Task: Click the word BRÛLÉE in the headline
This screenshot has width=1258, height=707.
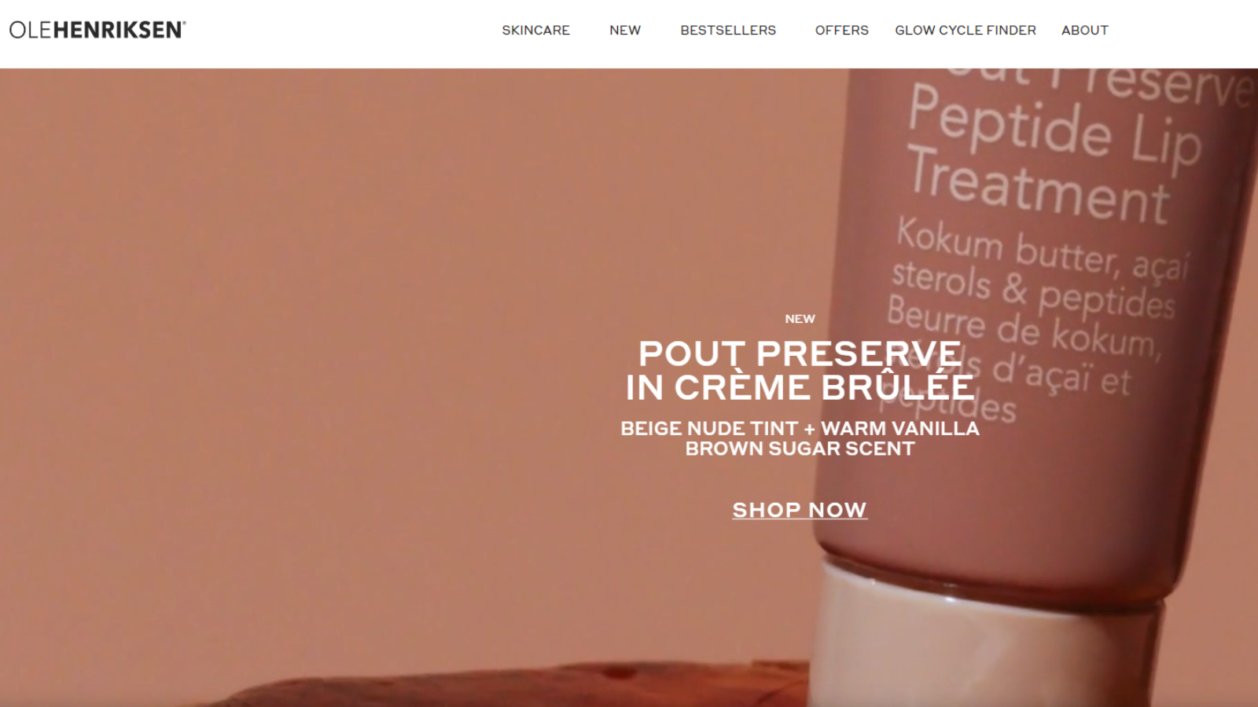Action: point(898,387)
